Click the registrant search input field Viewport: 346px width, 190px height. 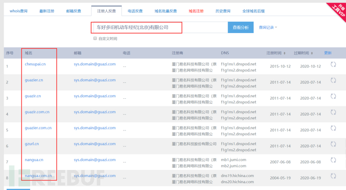[x=159, y=28]
